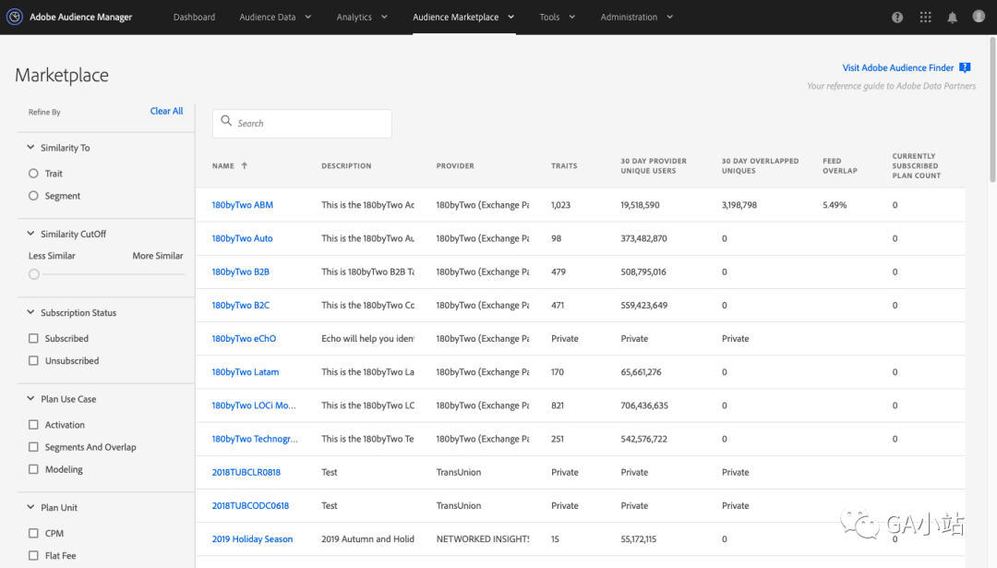Open the Analytics dropdown arrow
The width and height of the screenshot is (997, 568).
(384, 18)
